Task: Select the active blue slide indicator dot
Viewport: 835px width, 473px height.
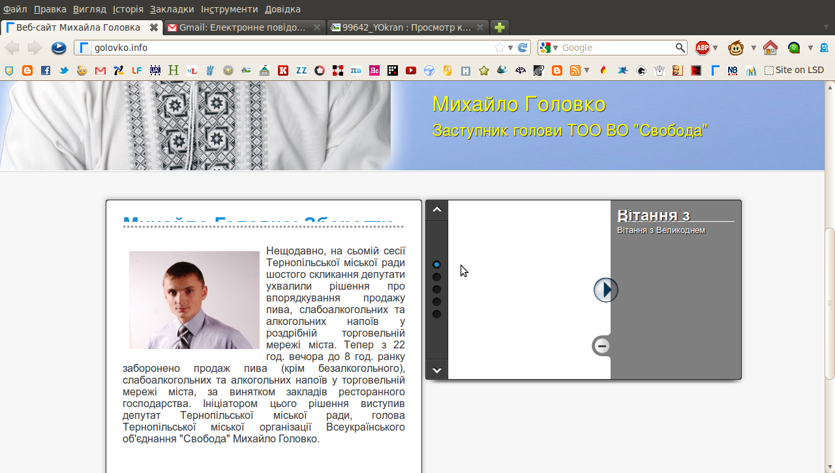Action: click(x=437, y=264)
